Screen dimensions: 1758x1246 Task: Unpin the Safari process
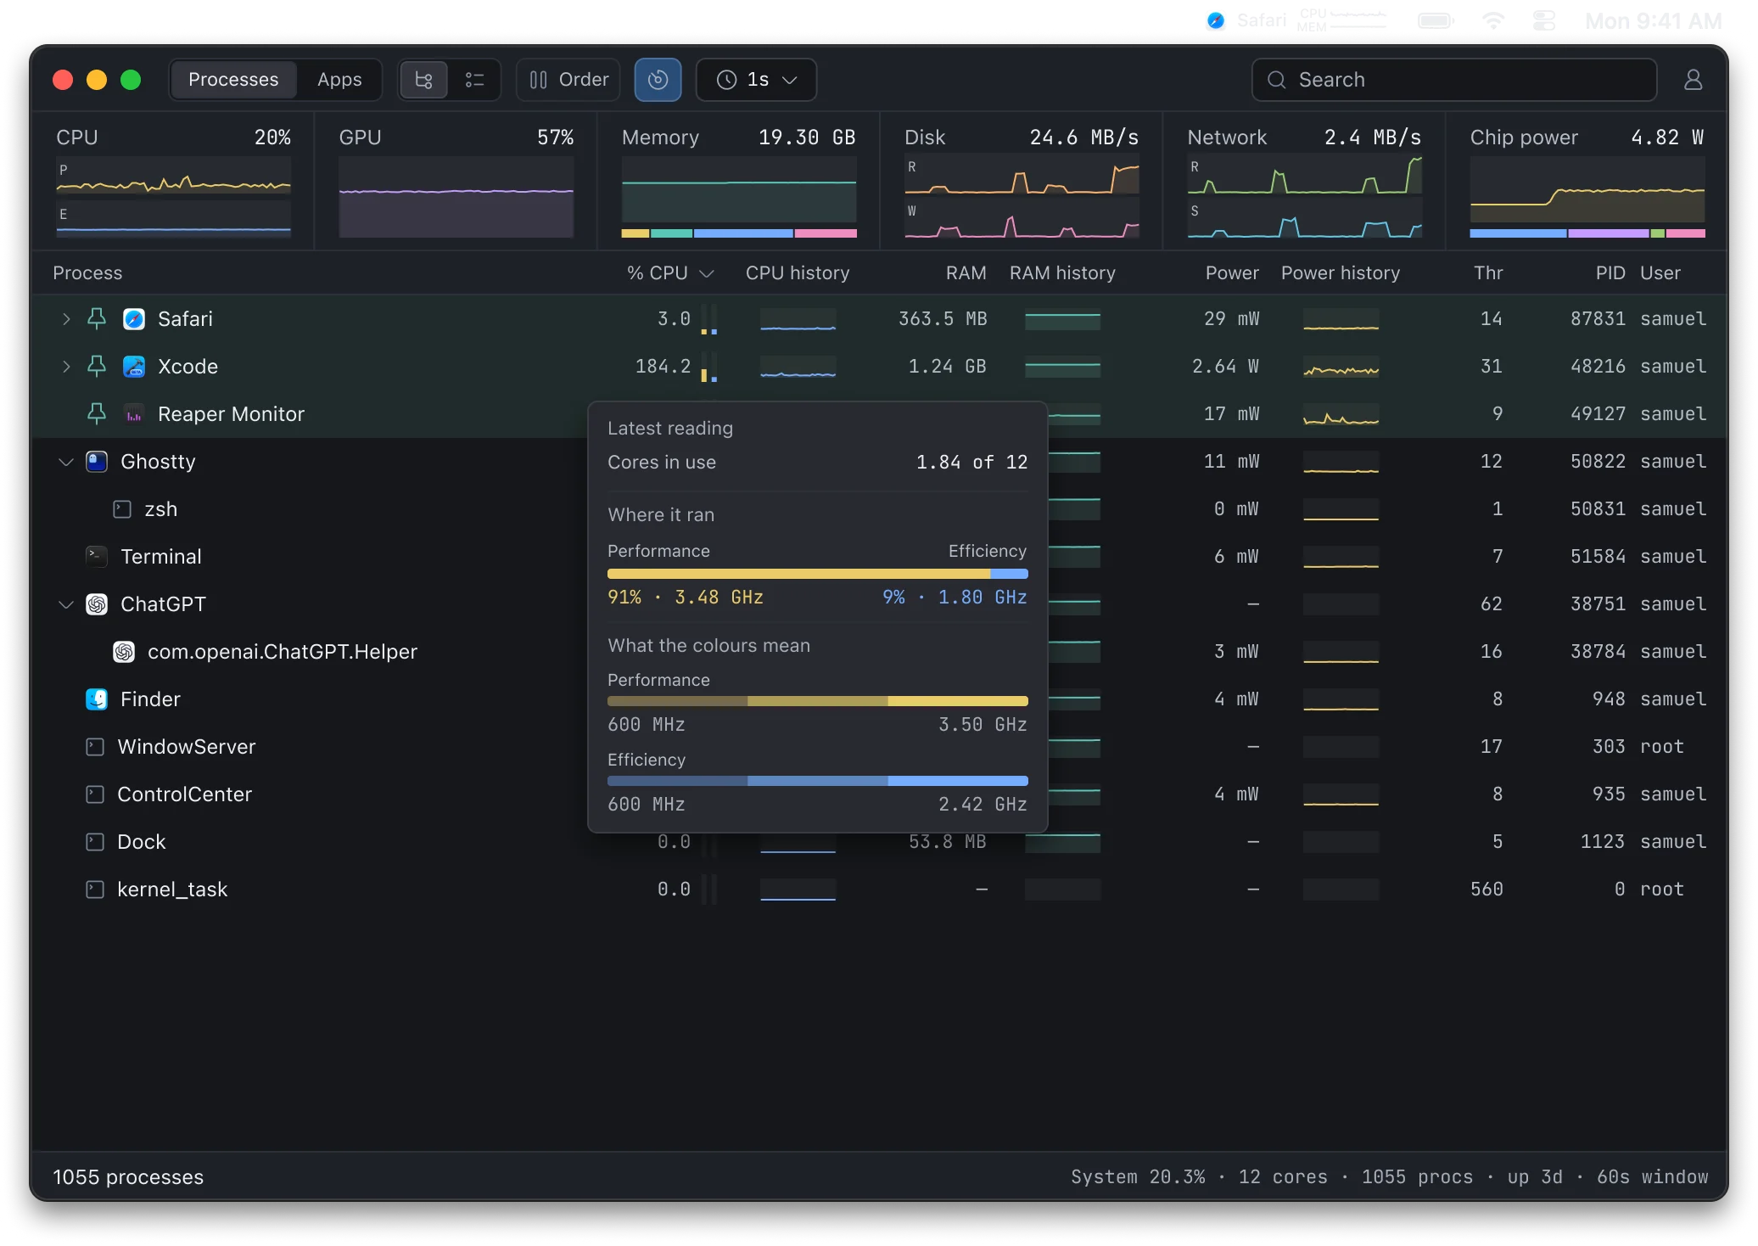(x=97, y=319)
